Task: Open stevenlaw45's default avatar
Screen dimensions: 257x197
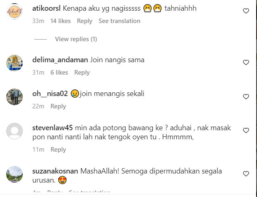Action: coord(14,131)
